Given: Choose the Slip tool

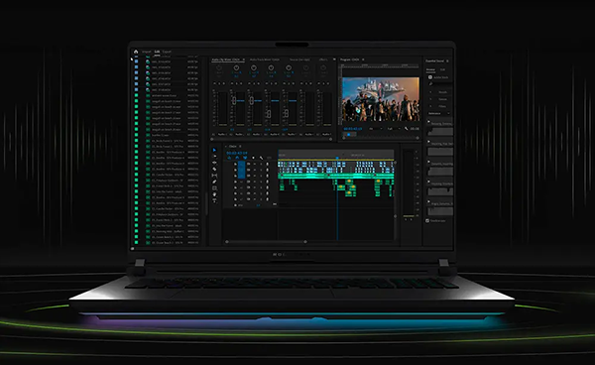Looking at the screenshot, I should point(214,176).
